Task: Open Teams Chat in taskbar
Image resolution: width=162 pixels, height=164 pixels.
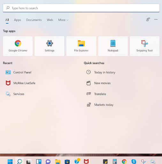Action: coord(48,161)
